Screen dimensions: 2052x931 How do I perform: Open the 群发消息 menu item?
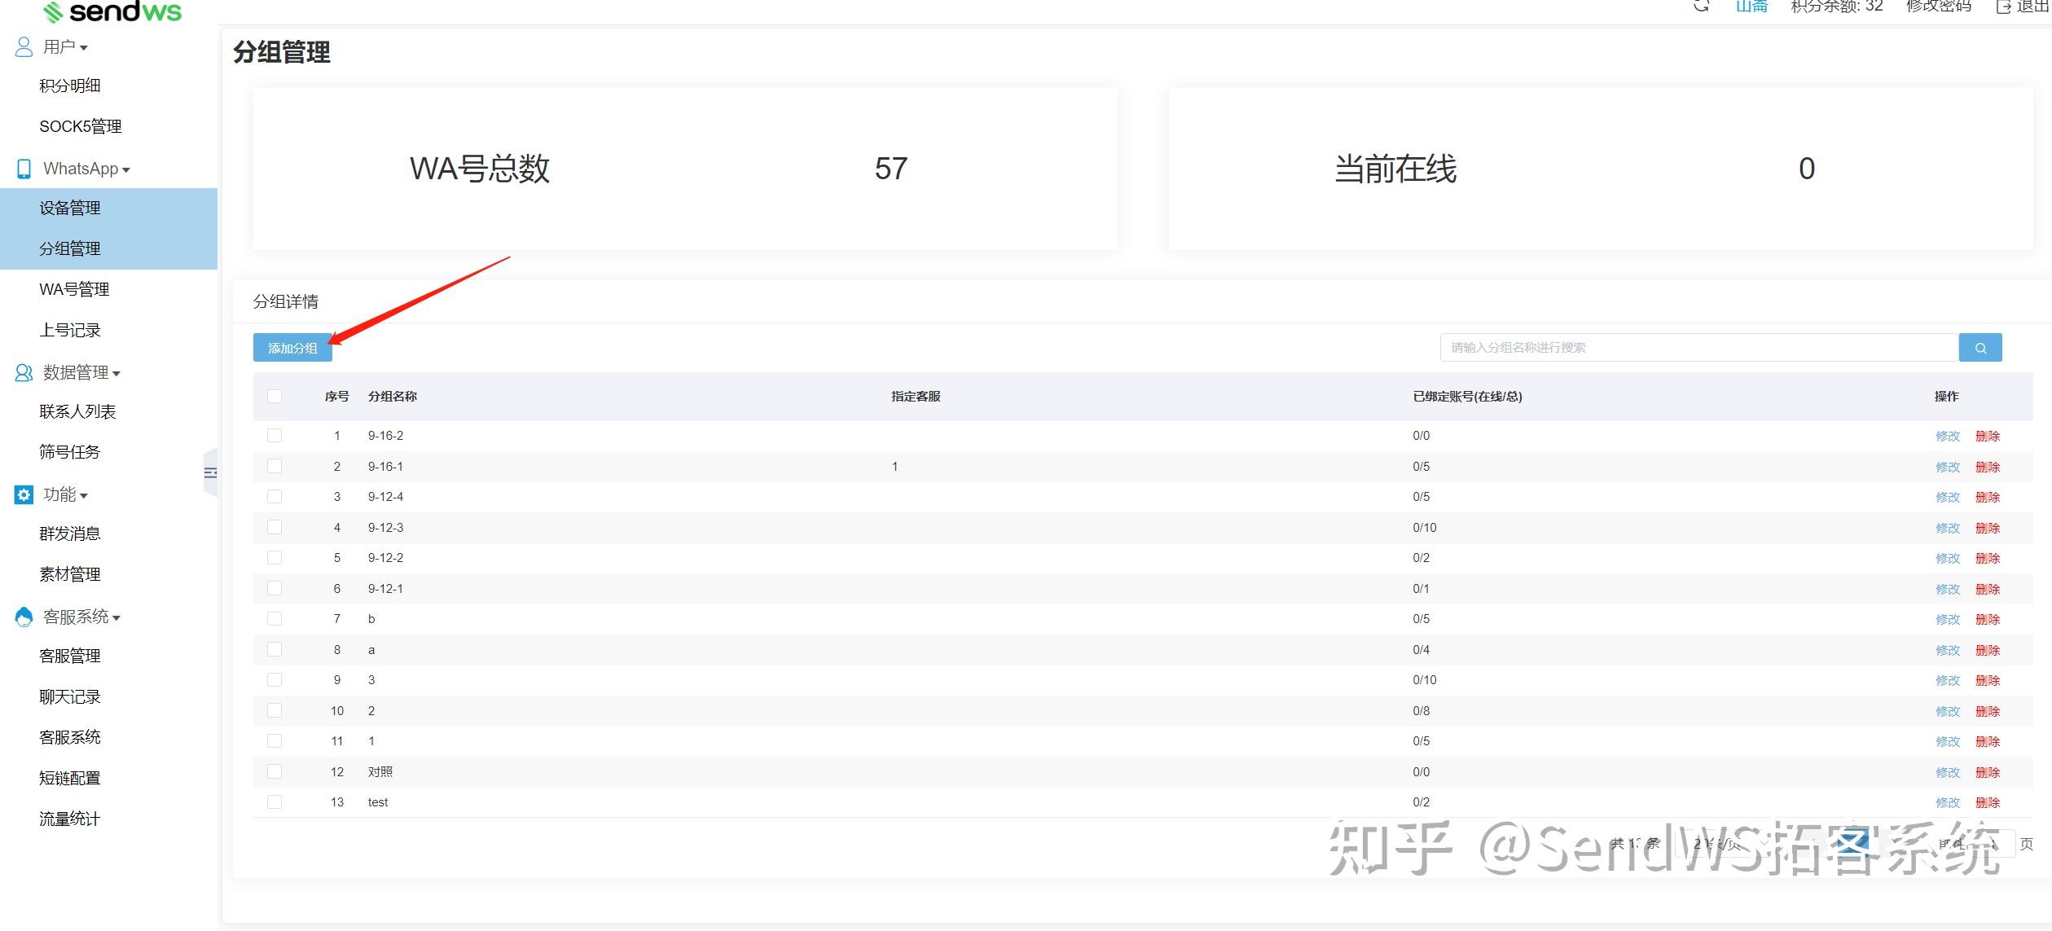point(70,534)
